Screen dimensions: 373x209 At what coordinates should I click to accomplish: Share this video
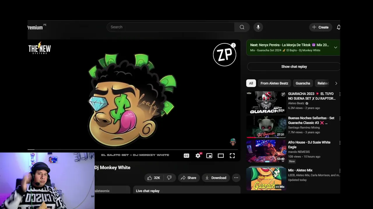coord(188,178)
